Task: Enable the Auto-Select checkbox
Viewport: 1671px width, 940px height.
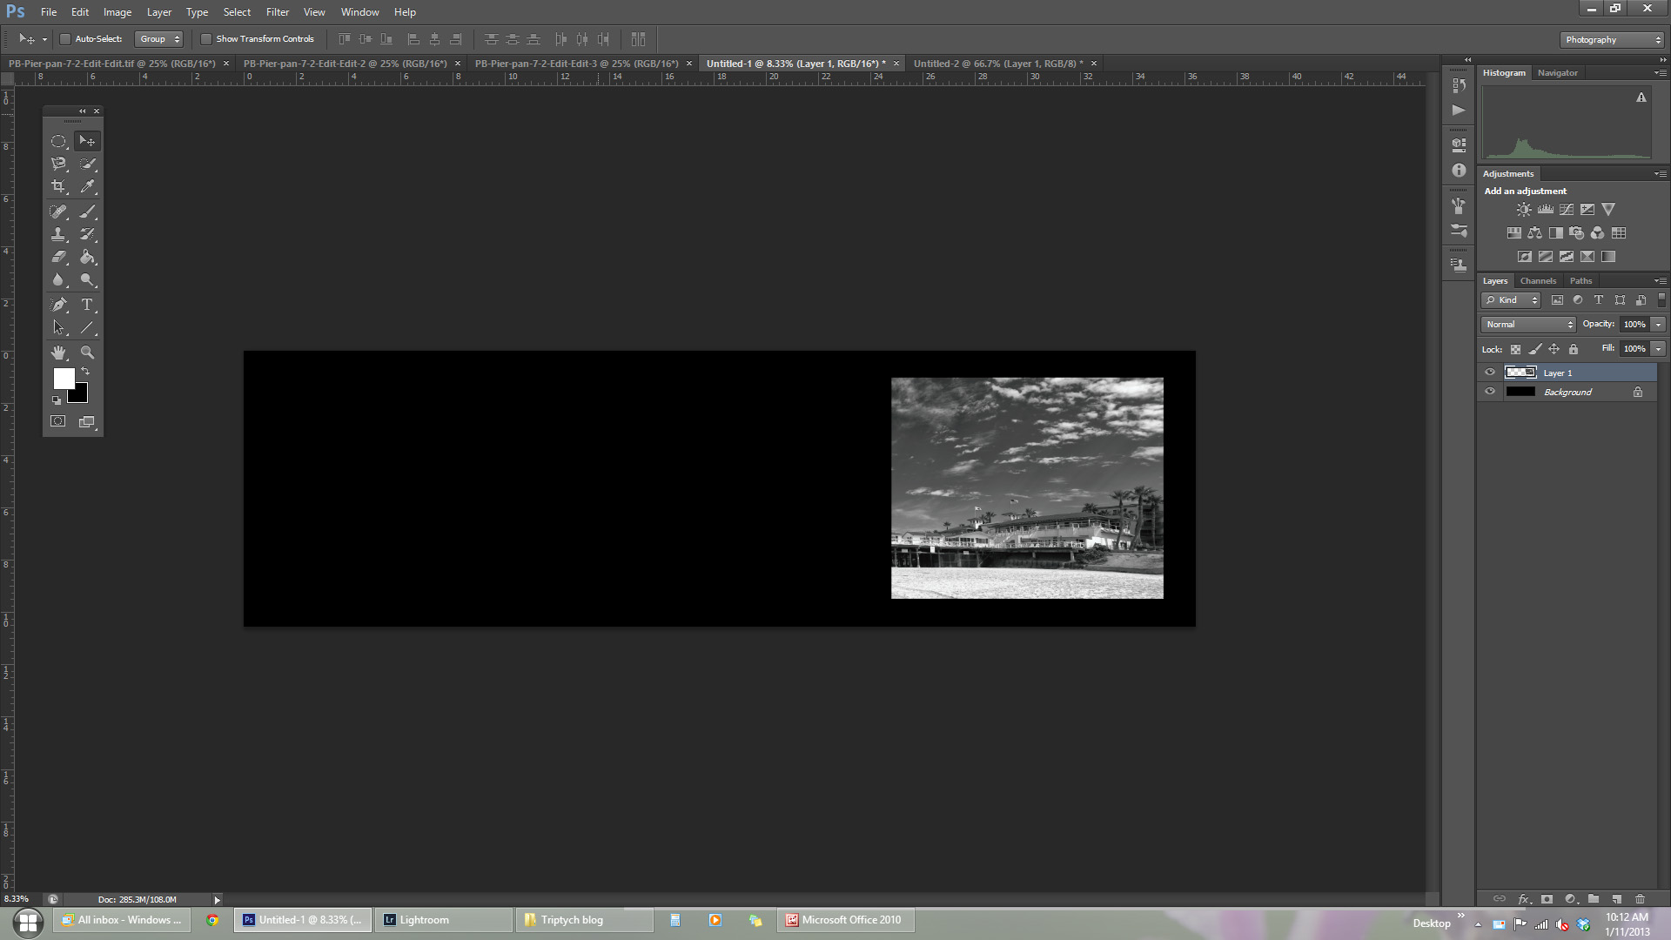Action: point(65,39)
